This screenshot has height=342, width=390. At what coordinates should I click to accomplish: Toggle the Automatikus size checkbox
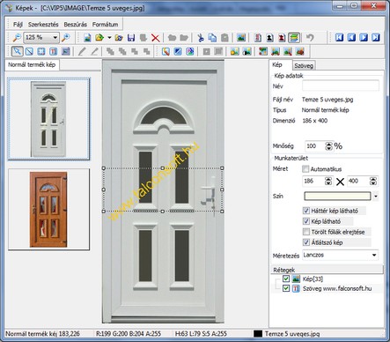click(x=305, y=169)
